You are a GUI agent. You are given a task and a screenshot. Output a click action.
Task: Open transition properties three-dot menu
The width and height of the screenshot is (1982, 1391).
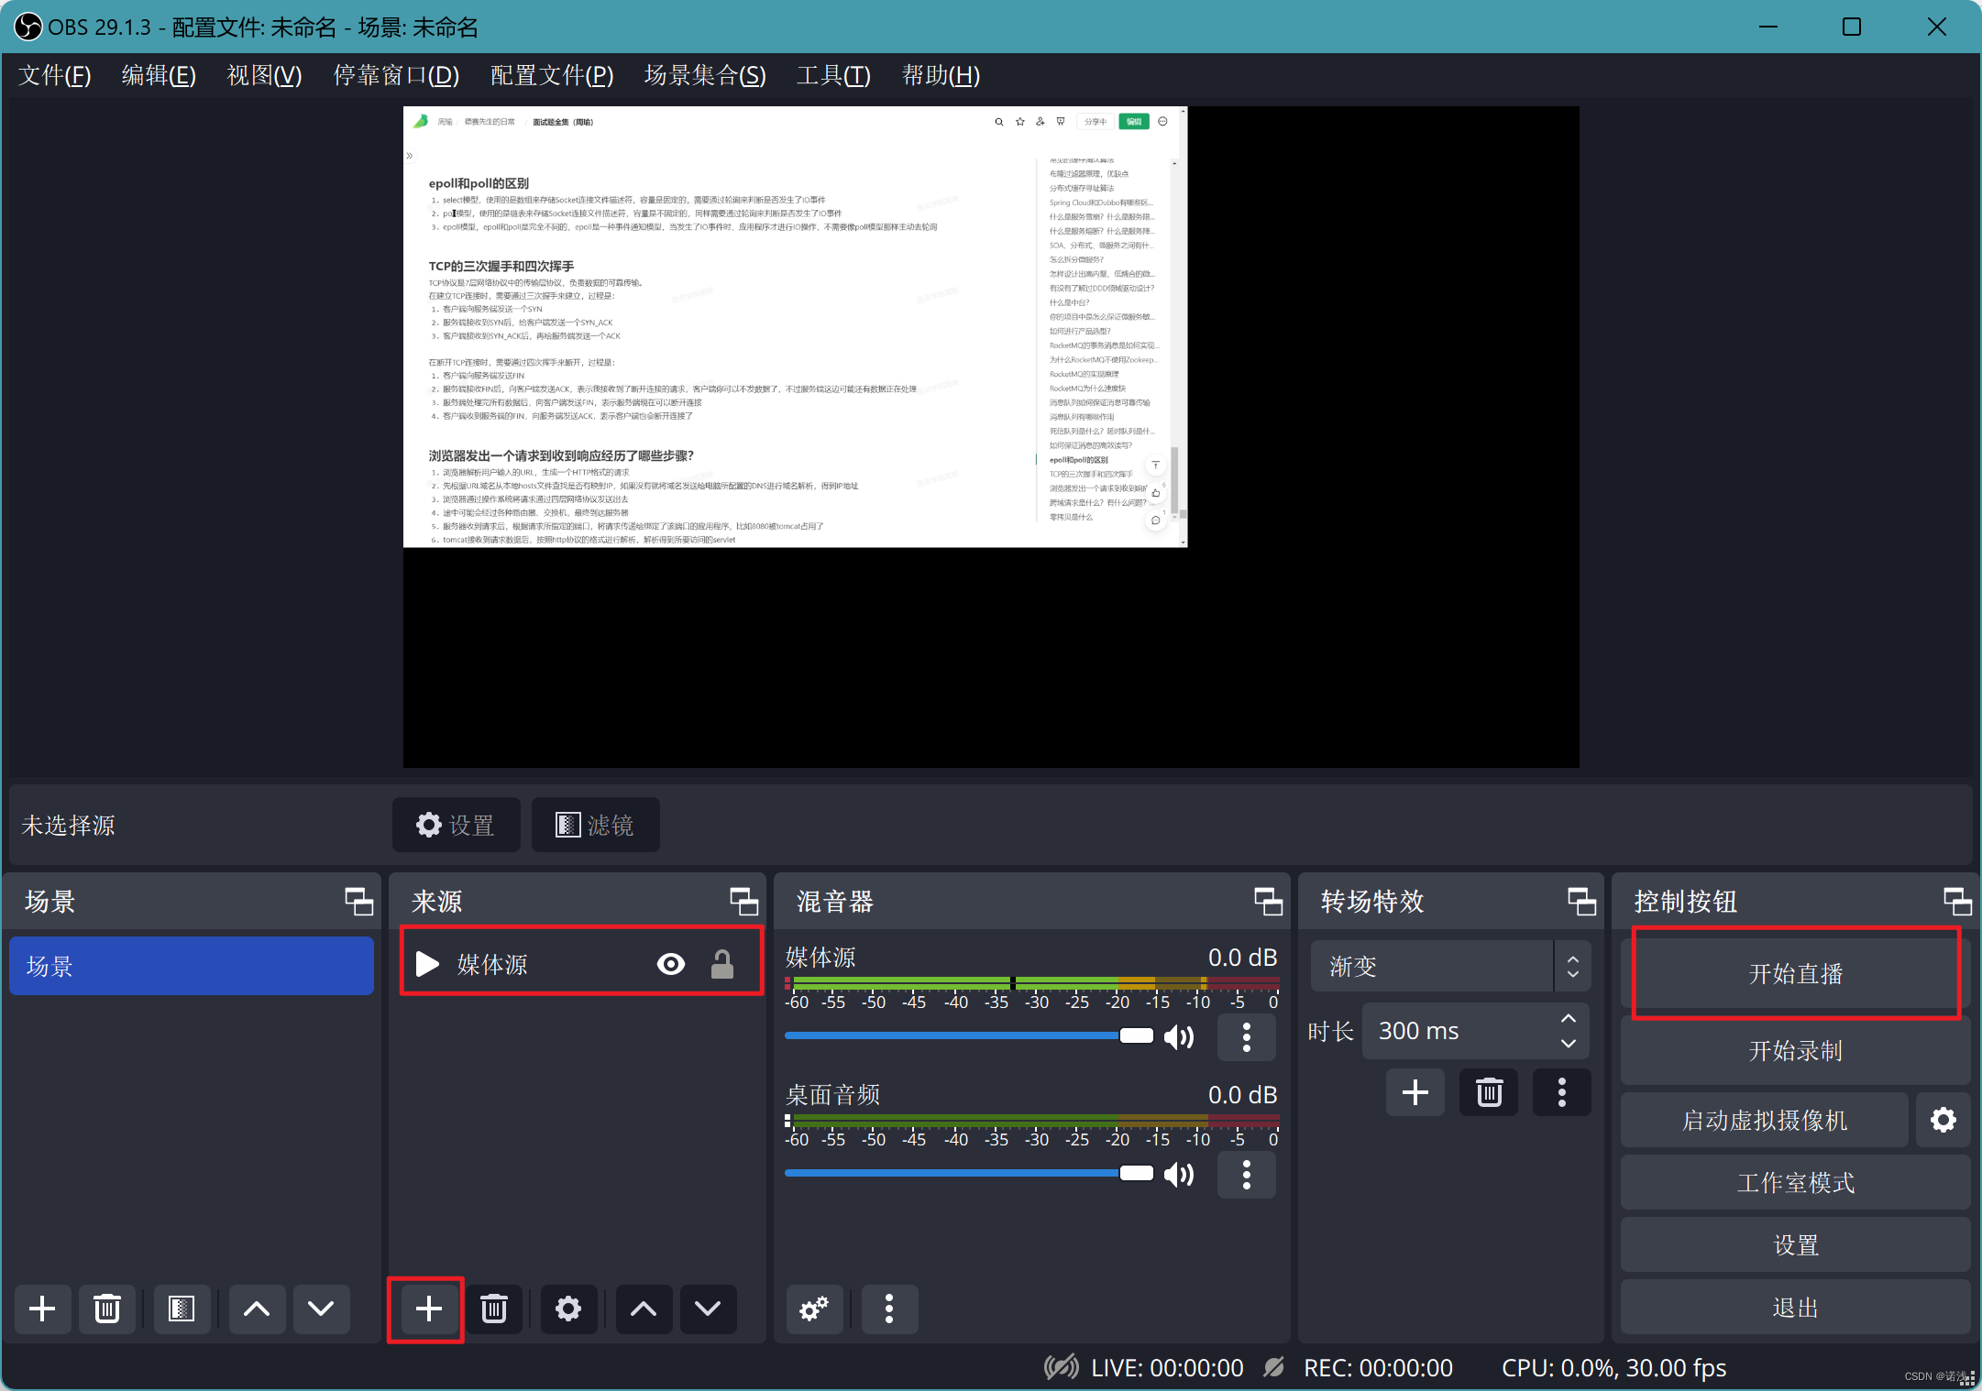pos(1562,1092)
